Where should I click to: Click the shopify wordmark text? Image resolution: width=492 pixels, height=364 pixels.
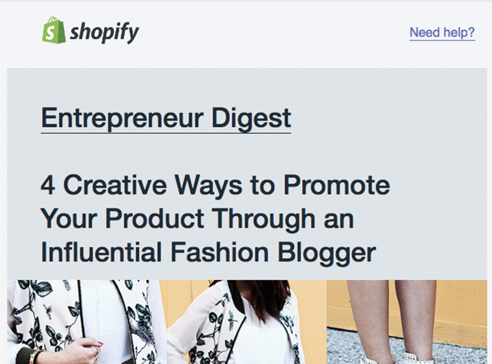pos(104,33)
